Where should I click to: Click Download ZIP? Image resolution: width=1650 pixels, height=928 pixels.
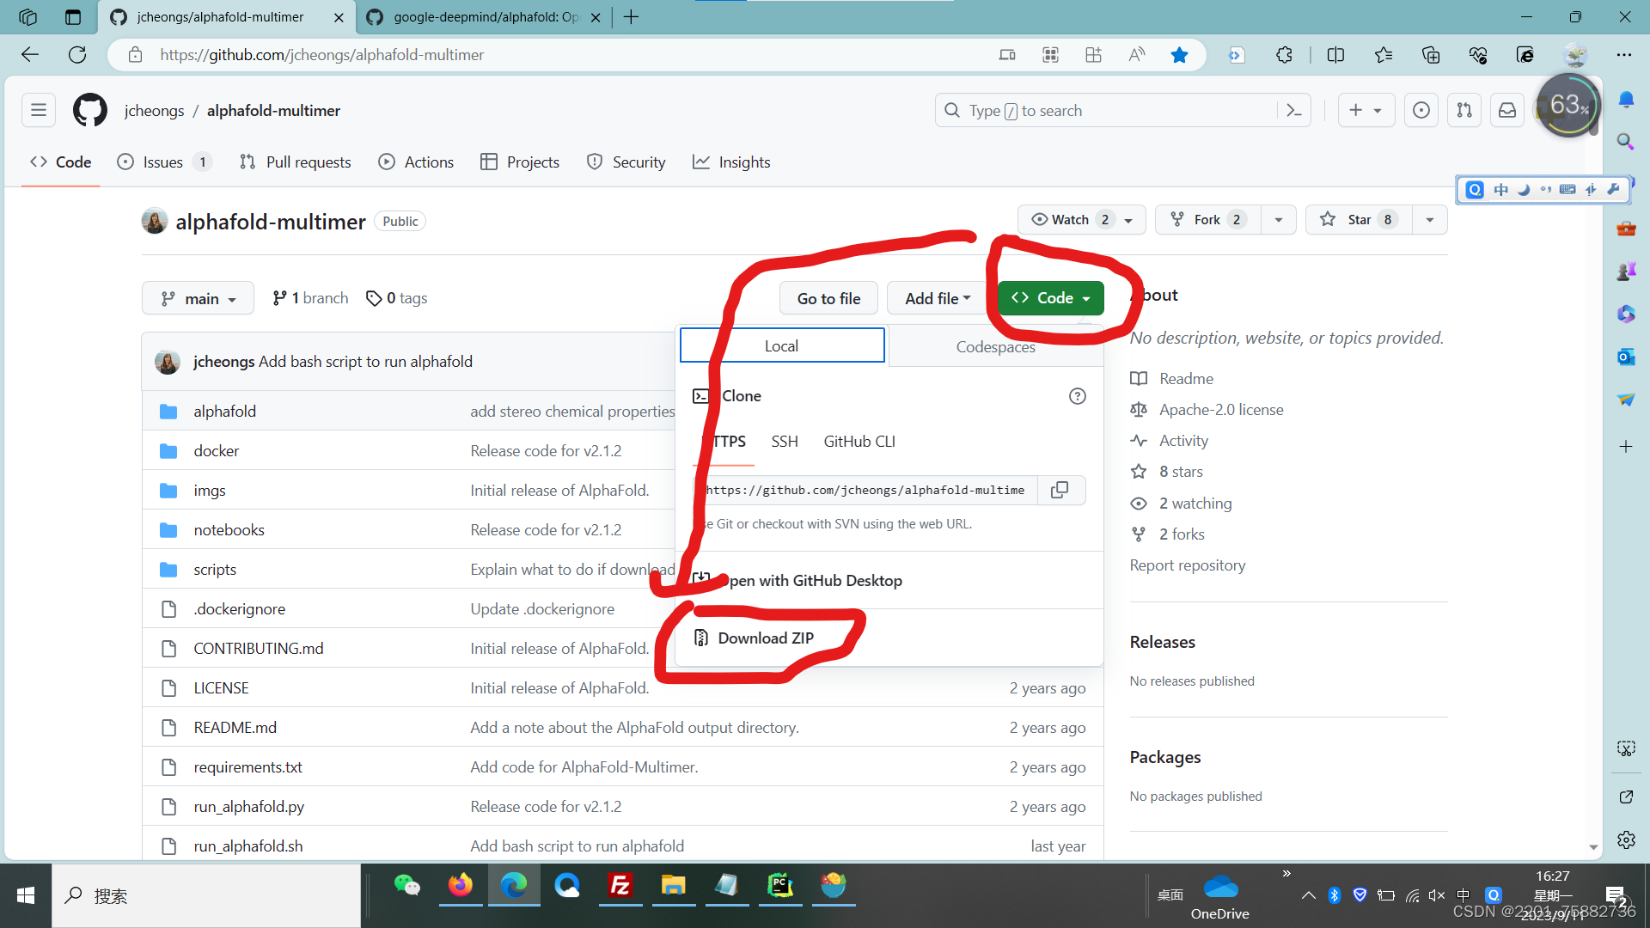point(765,638)
